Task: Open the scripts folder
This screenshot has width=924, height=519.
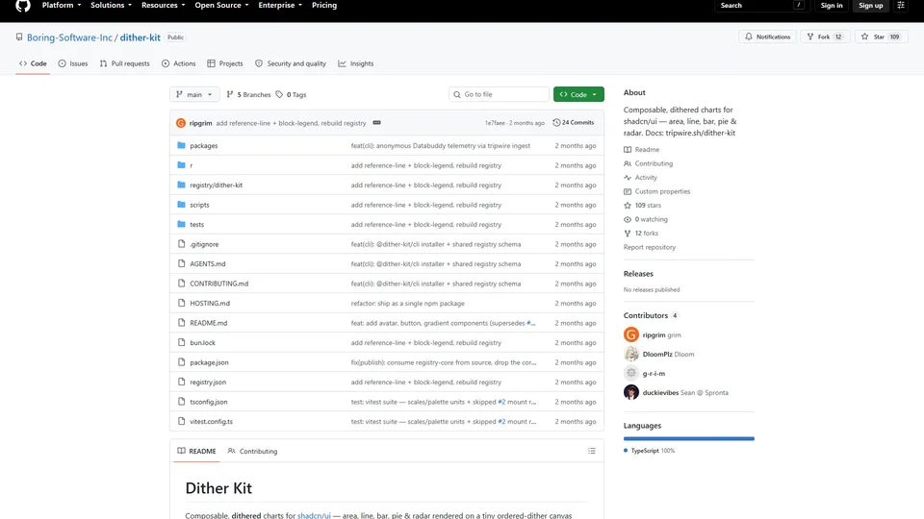Action: (199, 205)
